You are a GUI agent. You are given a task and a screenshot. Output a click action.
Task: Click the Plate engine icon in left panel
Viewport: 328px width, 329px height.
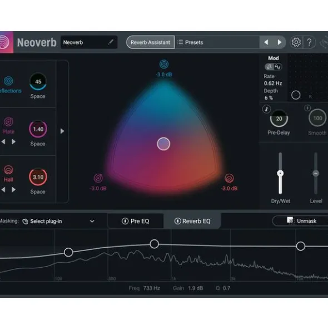coord(8,122)
